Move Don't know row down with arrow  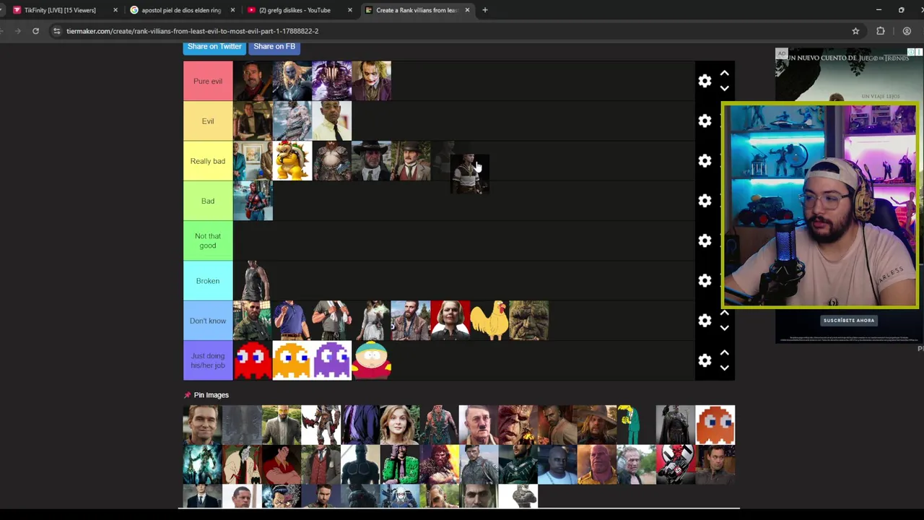[x=724, y=328]
